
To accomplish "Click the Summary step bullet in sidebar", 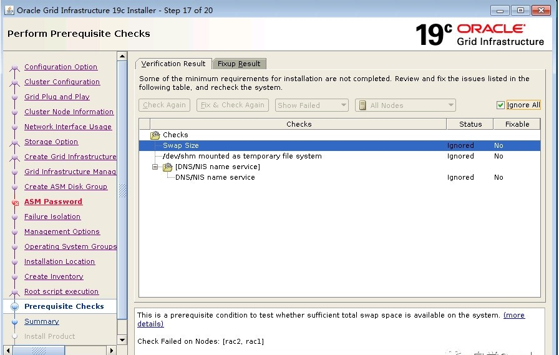I will click(15, 322).
